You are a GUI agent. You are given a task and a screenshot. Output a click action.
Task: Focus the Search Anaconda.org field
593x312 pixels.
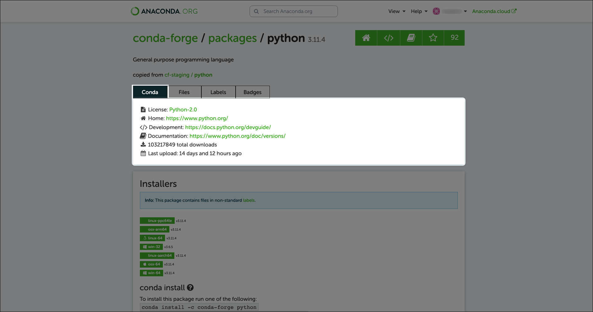pyautogui.click(x=294, y=11)
